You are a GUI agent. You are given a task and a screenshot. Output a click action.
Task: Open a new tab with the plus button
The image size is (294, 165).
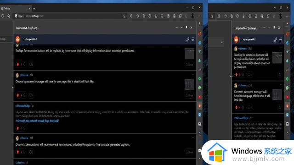point(34,8)
